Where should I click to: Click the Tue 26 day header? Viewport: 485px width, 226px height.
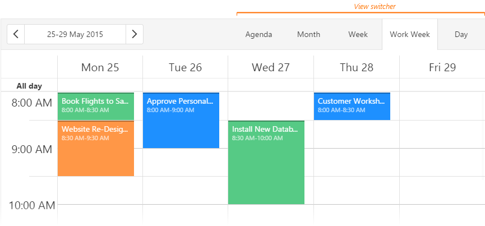click(185, 67)
